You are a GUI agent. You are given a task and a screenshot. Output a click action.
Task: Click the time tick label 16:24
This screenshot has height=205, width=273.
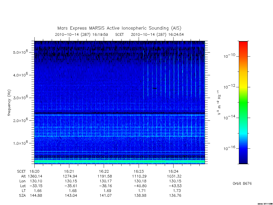coord(173,172)
